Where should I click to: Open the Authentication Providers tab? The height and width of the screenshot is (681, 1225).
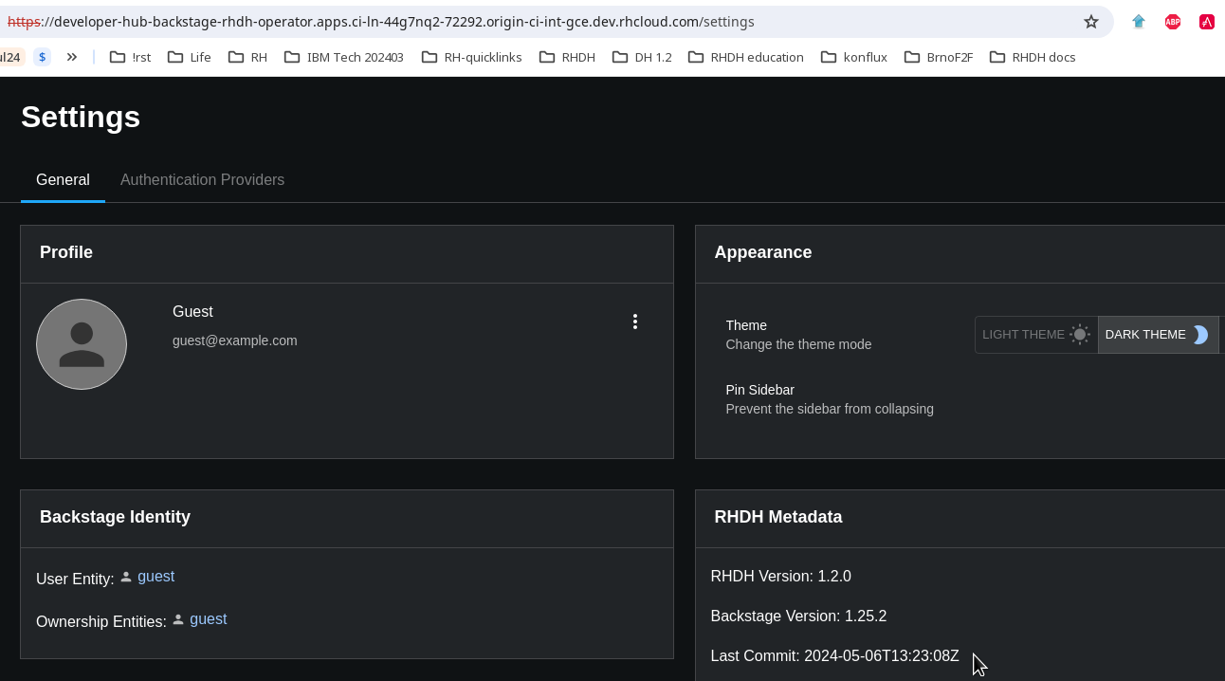[x=202, y=180]
